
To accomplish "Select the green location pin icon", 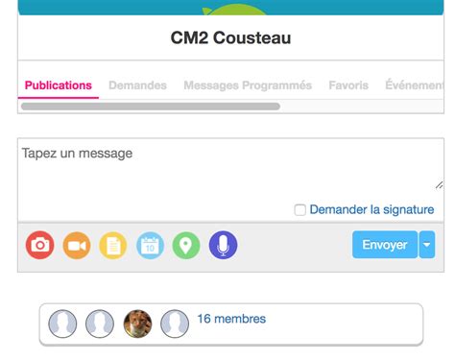I will pos(186,245).
